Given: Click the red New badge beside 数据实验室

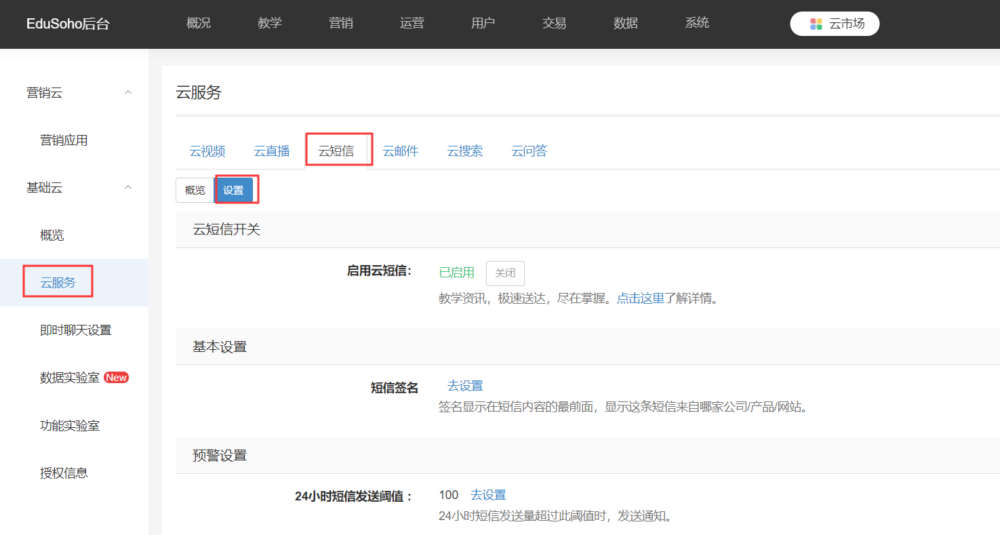Looking at the screenshot, I should (116, 378).
